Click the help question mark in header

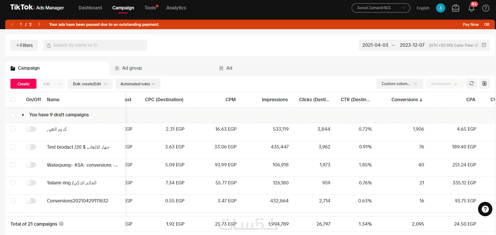(x=486, y=8)
